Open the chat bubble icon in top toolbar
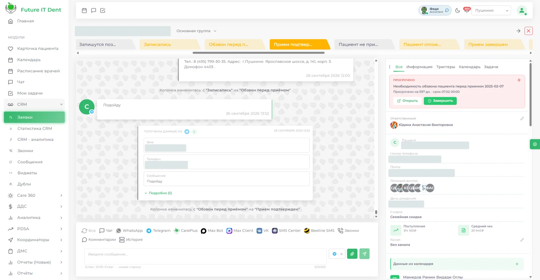This screenshot has height=280, width=540. pos(94,11)
